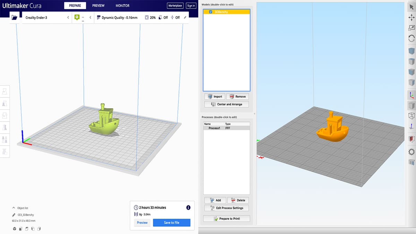Collapse the Object list chevron
The height and width of the screenshot is (234, 416).
pyautogui.click(x=14, y=208)
